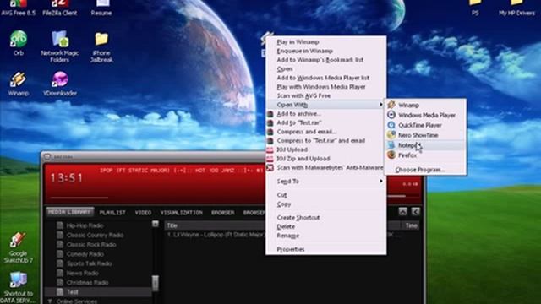541x304 pixels.
Task: Select Comedy Radio in library tree
Action: point(85,254)
